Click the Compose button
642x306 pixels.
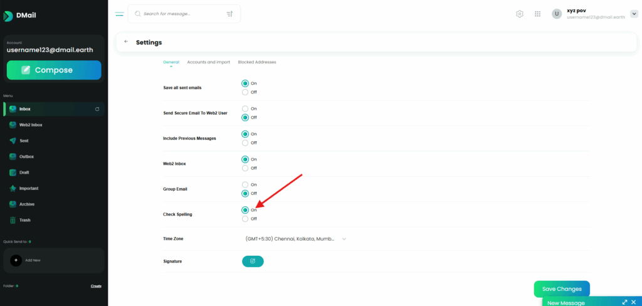54,70
